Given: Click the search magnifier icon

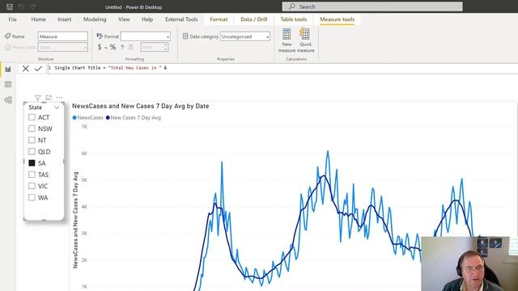Looking at the screenshot, I should click(292, 6).
